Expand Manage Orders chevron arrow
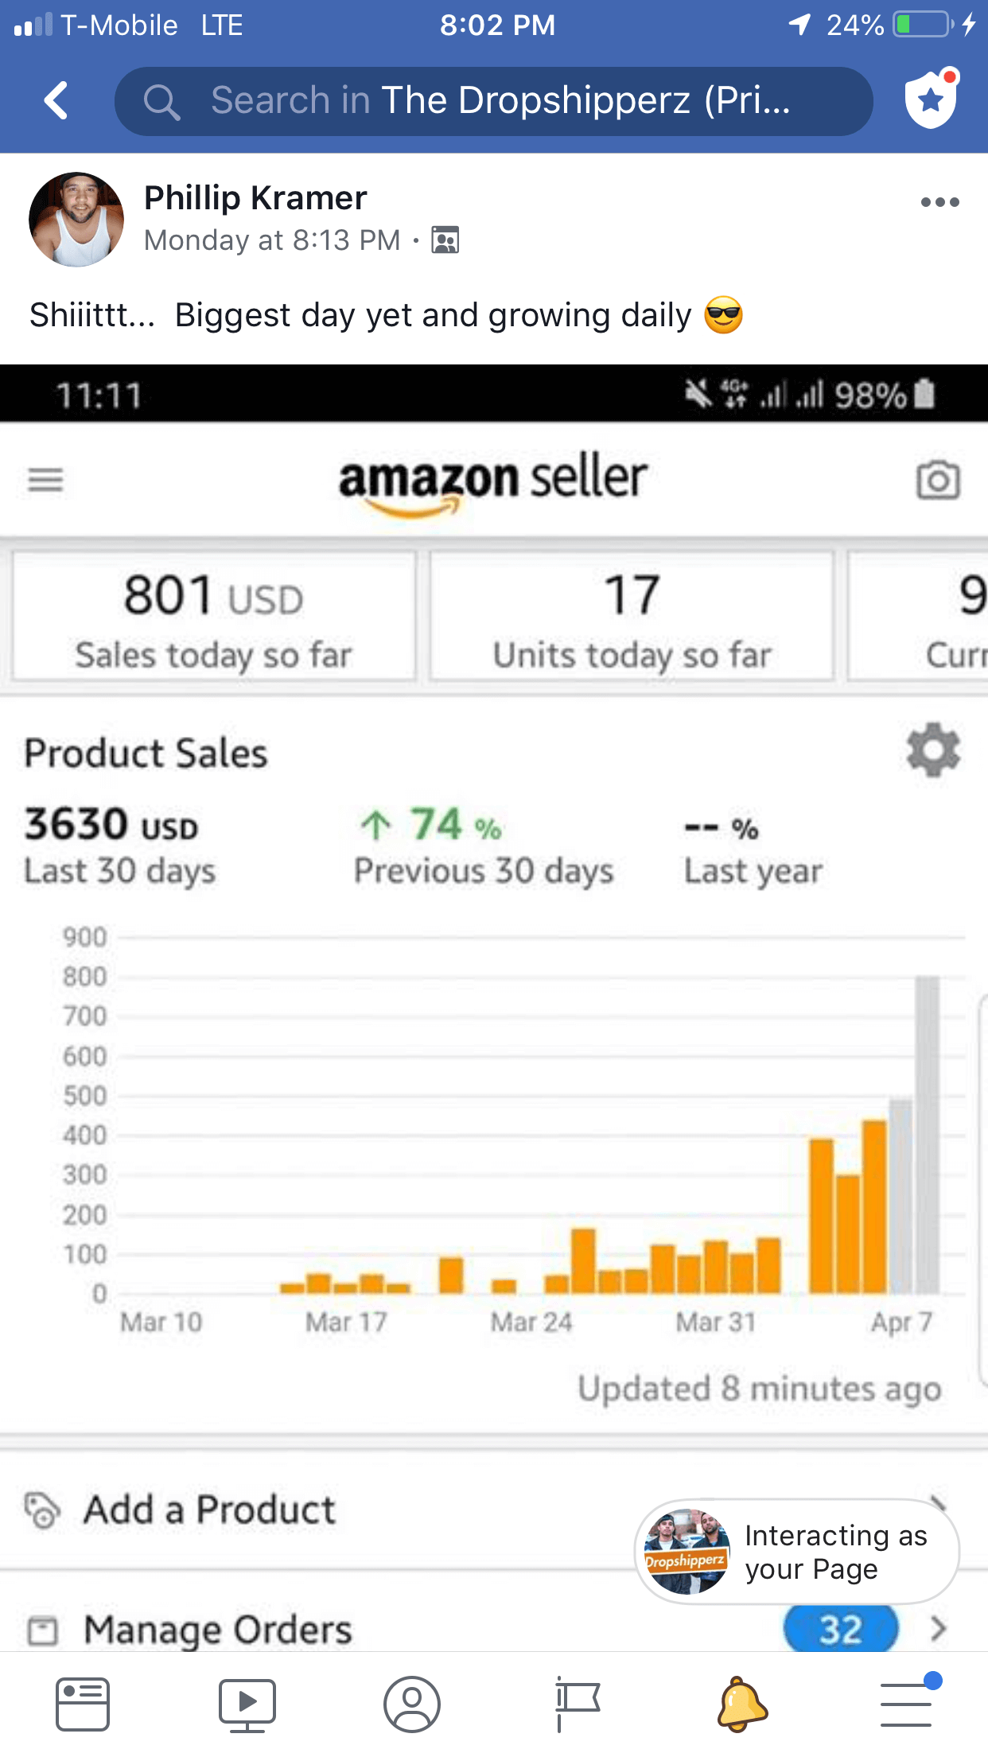This screenshot has width=988, height=1757. 939,1628
